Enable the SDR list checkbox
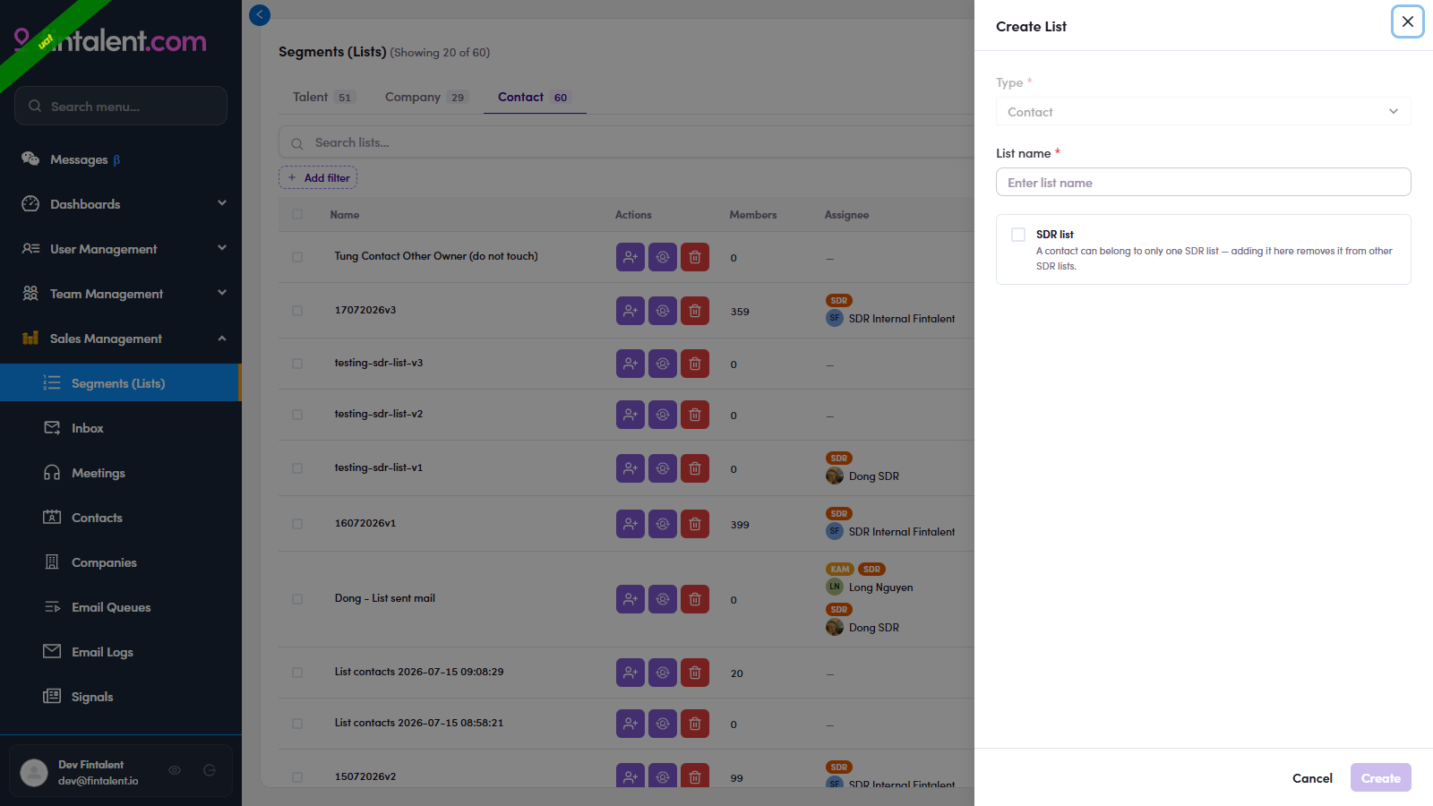Image resolution: width=1433 pixels, height=806 pixels. (x=1018, y=235)
